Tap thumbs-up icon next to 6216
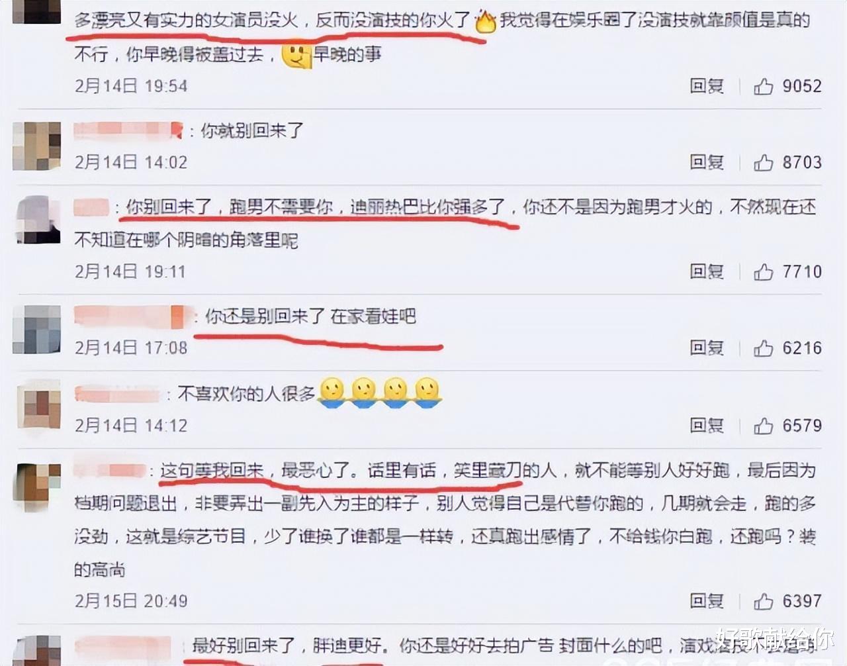The image size is (847, 666). pos(763,348)
